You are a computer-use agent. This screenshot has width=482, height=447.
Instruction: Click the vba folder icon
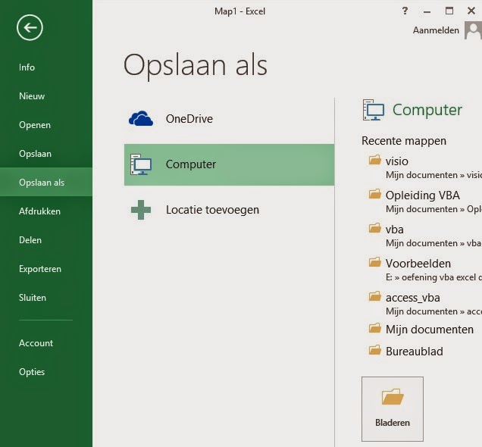(x=374, y=228)
